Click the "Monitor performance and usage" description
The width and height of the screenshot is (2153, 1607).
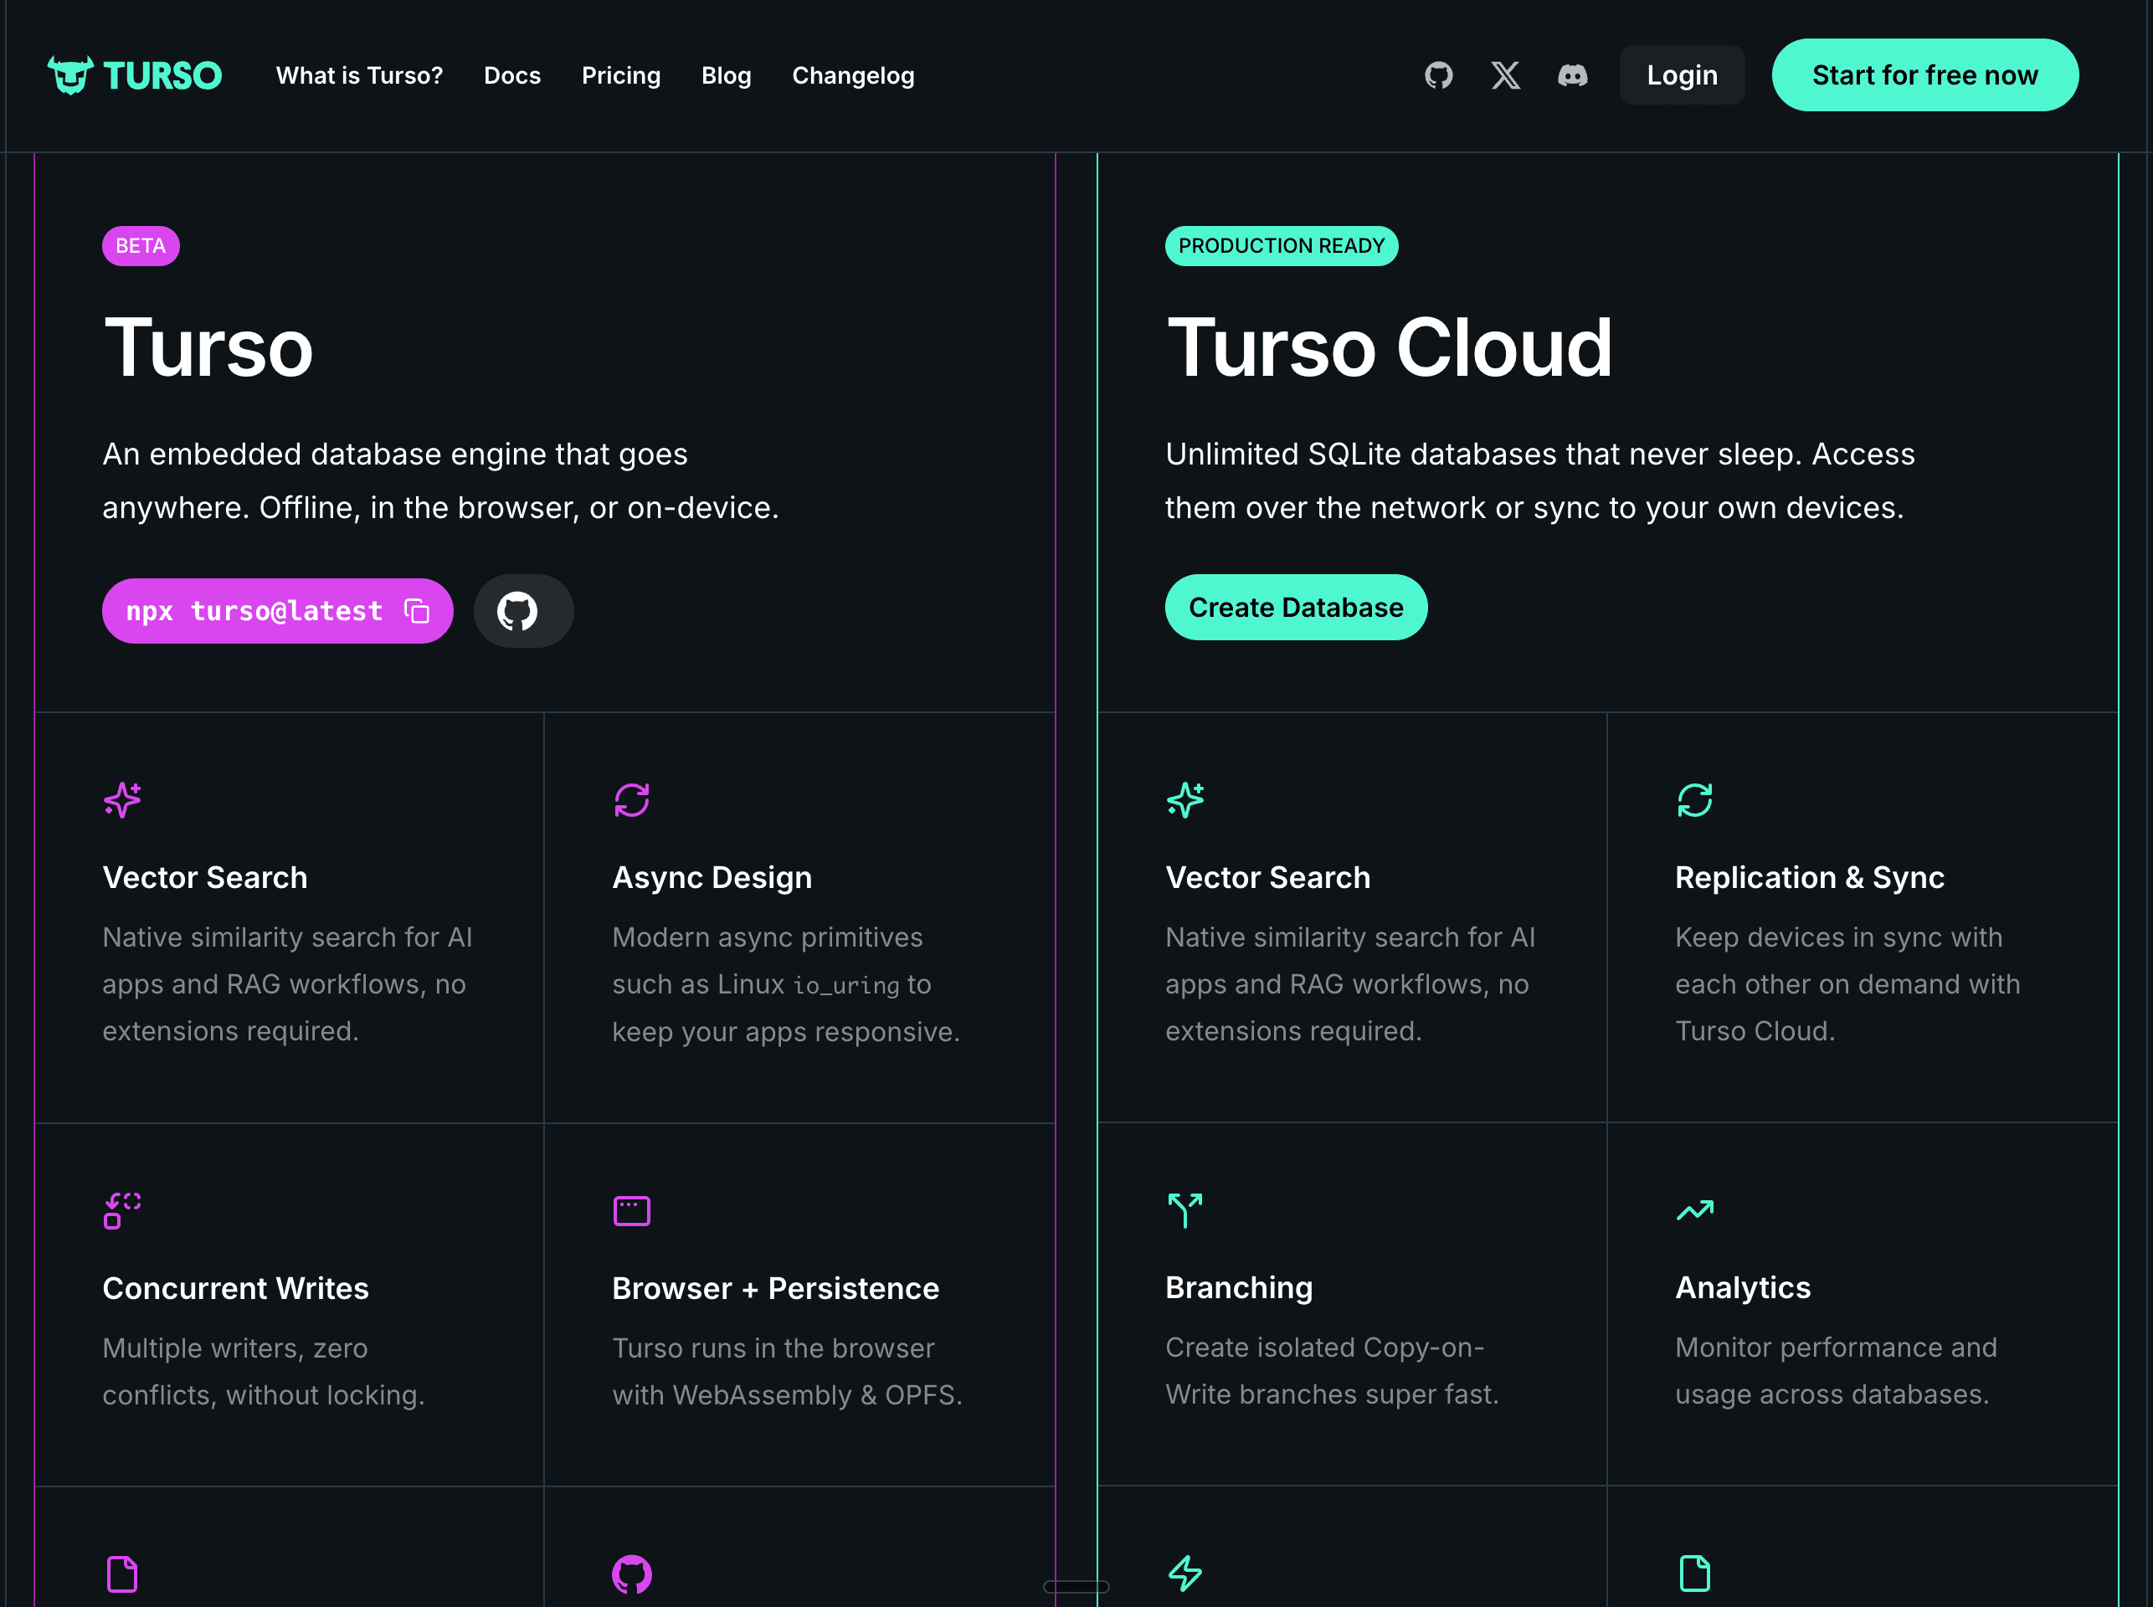click(x=1835, y=1371)
